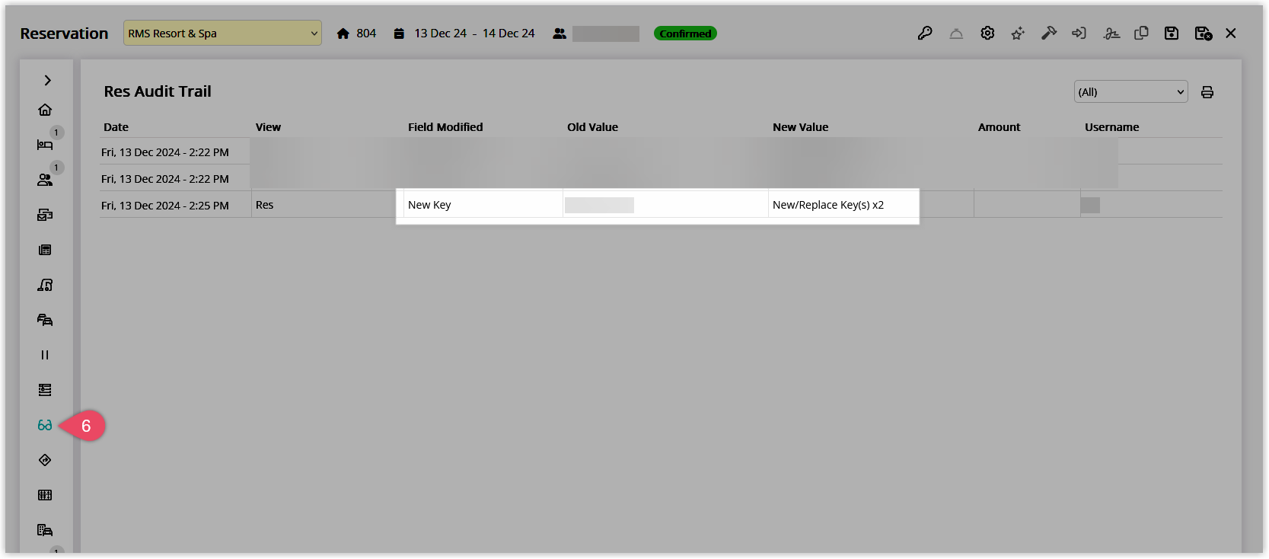Open the bed icon in the sidebar
The width and height of the screenshot is (1269, 559).
pyautogui.click(x=45, y=145)
